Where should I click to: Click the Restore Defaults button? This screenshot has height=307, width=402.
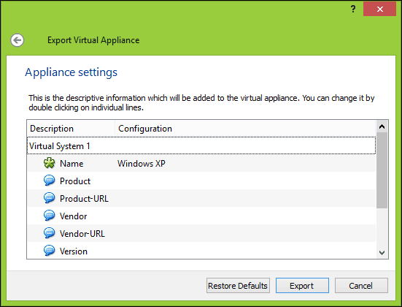(x=238, y=285)
